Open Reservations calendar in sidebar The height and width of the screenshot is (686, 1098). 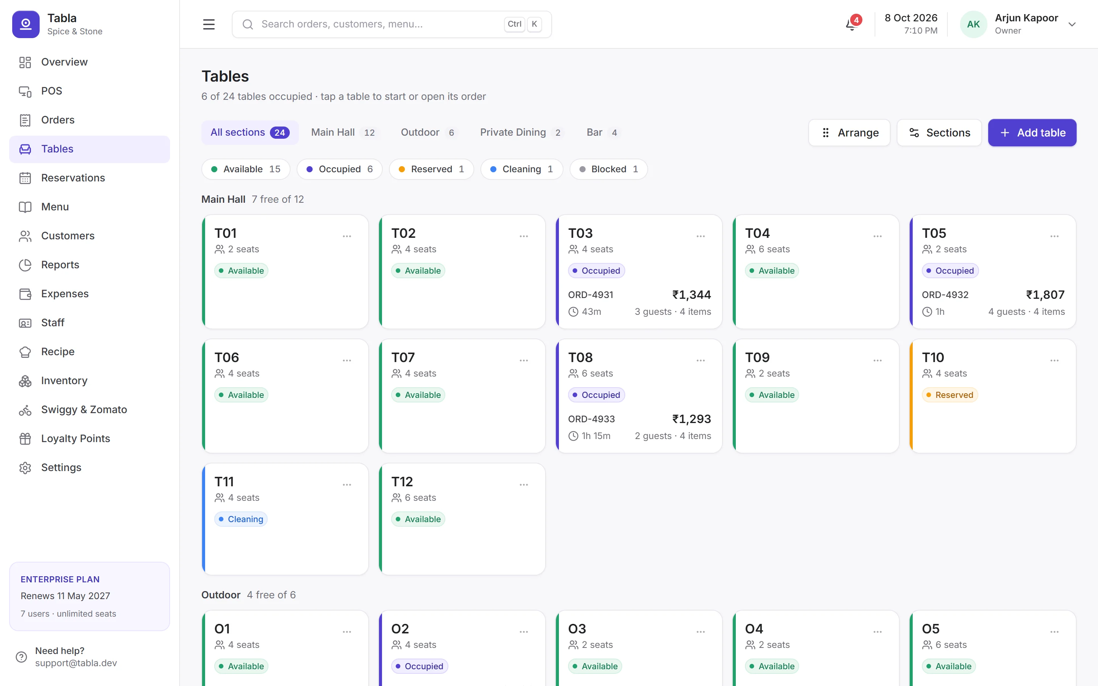tap(89, 178)
